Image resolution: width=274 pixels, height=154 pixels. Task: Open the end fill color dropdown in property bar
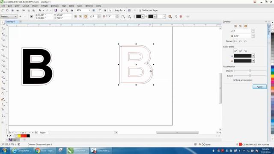pyautogui.click(x=164, y=16)
